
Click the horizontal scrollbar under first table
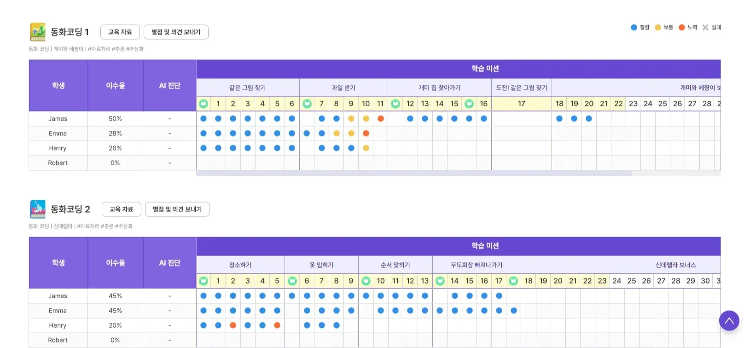click(x=413, y=174)
